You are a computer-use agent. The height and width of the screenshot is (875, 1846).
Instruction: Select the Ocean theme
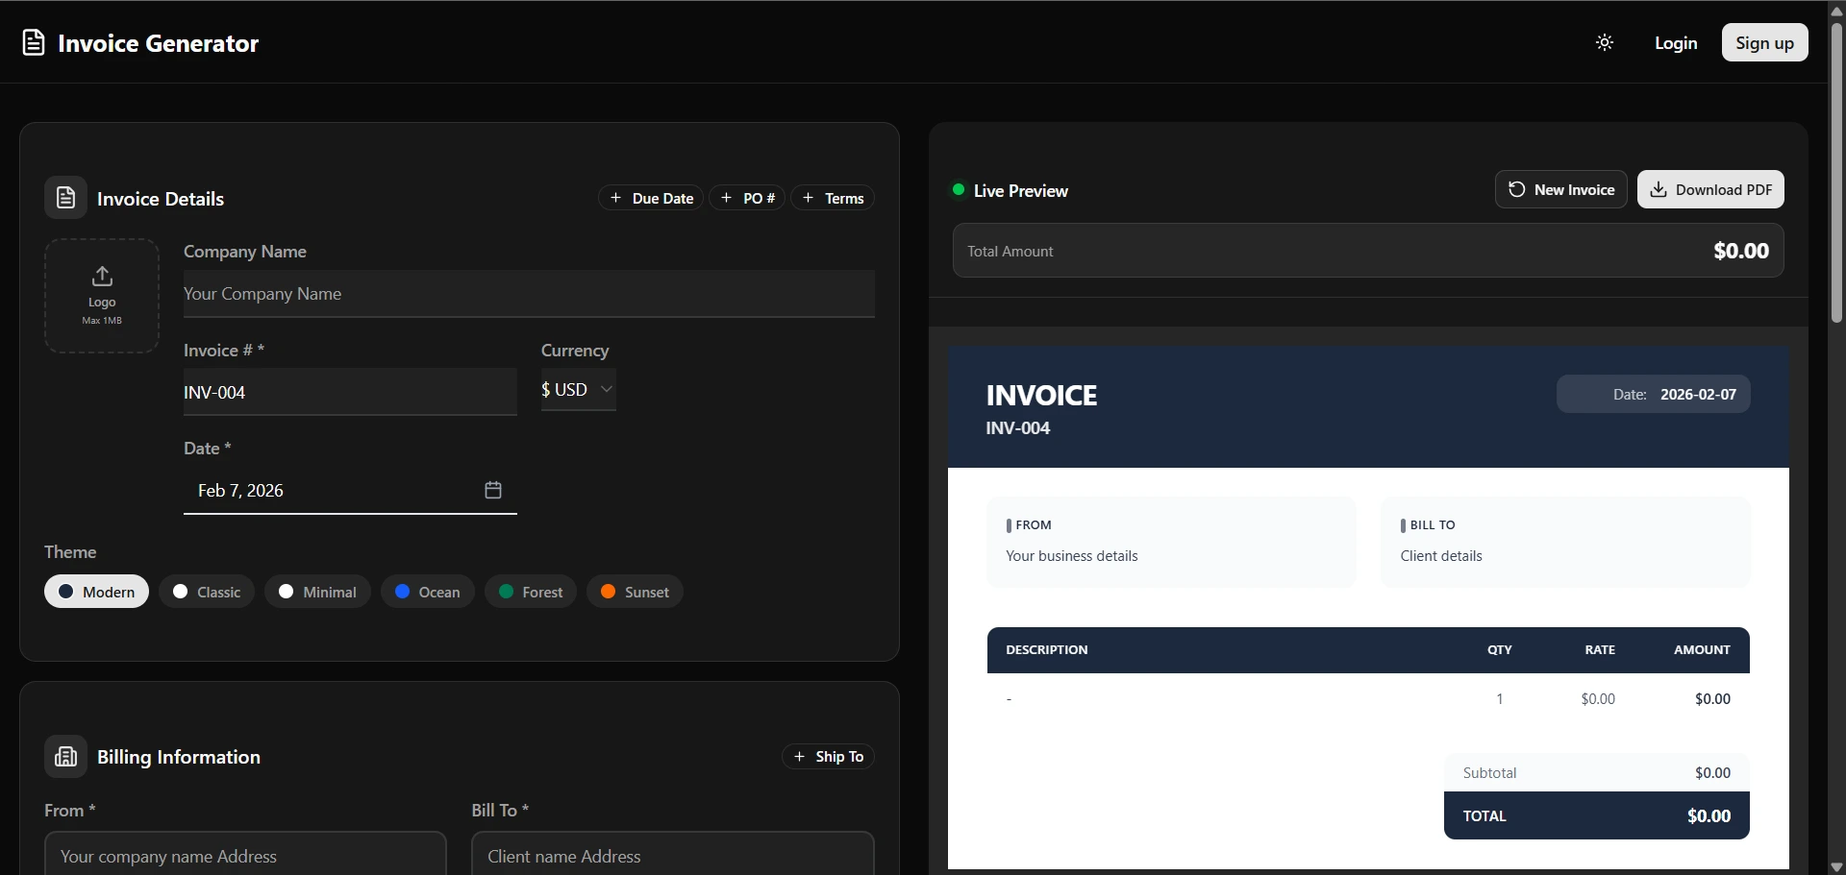coord(427,592)
